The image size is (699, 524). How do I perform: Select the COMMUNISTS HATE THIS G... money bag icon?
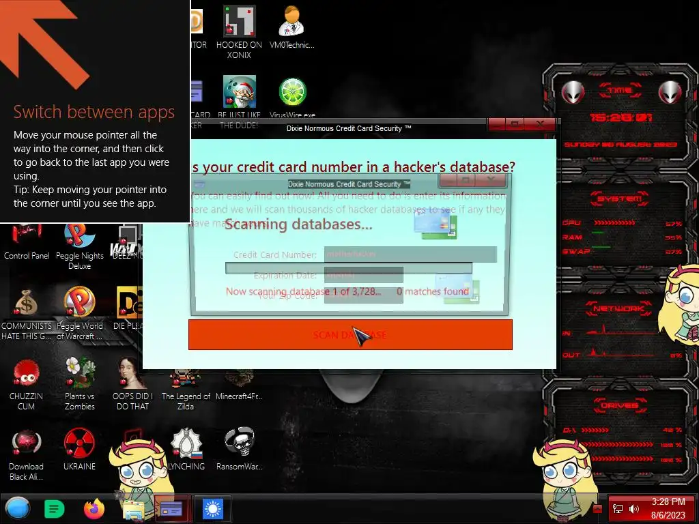coord(27,303)
